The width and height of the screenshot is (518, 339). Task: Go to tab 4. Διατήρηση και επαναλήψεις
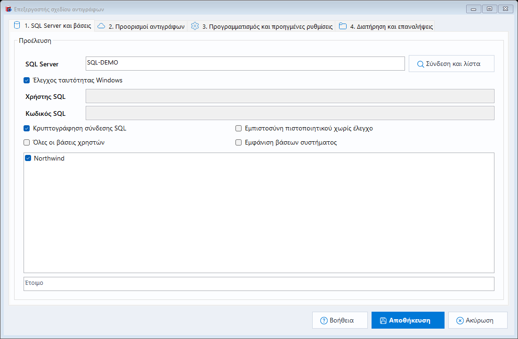(x=385, y=26)
